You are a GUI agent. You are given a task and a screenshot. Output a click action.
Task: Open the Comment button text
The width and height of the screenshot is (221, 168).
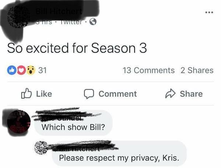(x=118, y=94)
